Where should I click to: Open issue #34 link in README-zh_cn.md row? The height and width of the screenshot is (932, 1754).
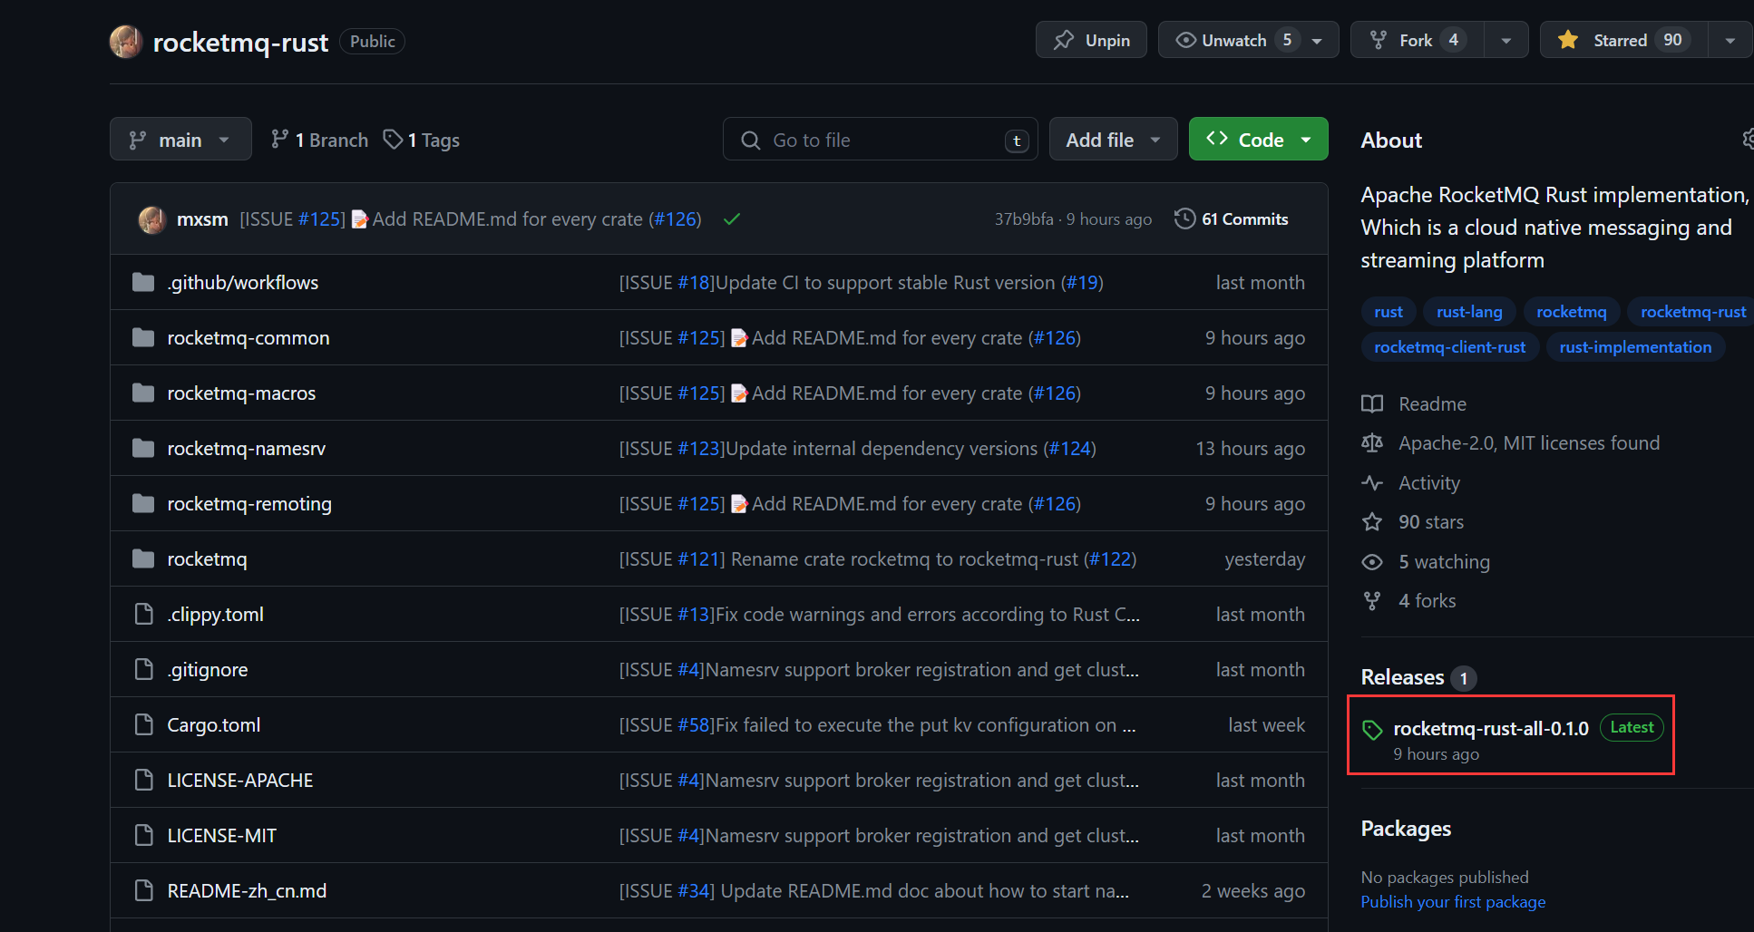[695, 891]
